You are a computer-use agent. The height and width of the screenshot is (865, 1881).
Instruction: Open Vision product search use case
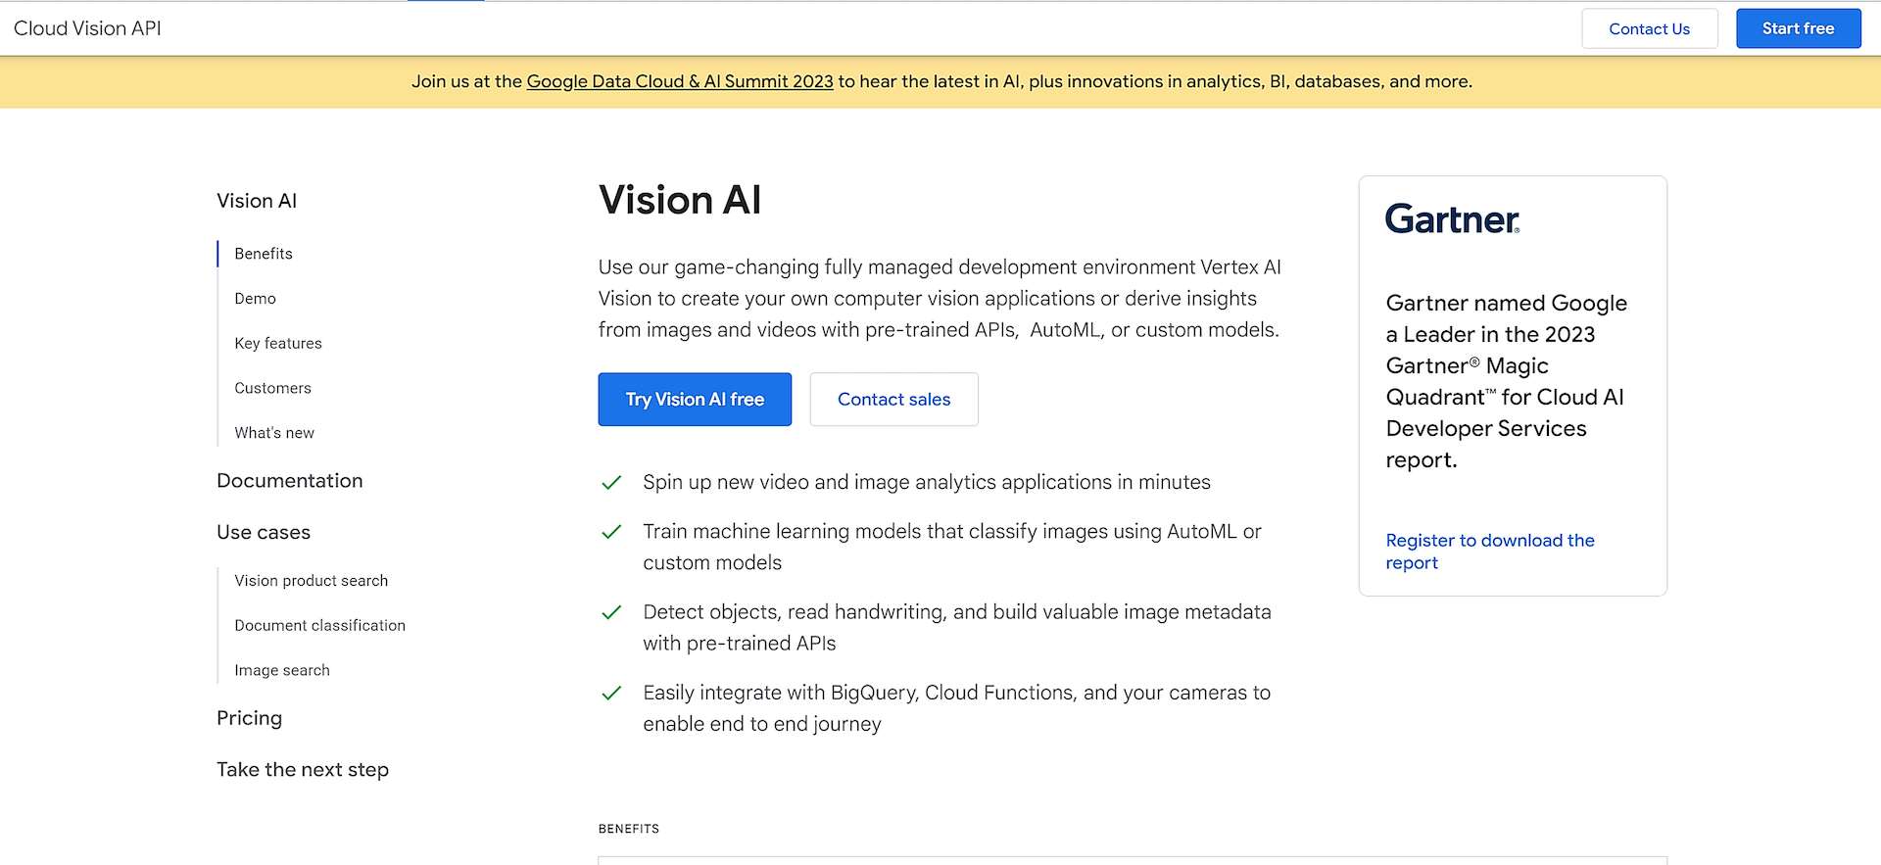(311, 580)
